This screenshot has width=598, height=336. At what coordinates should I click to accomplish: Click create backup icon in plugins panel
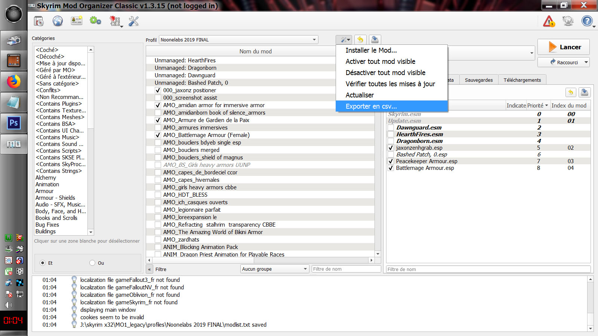(585, 92)
